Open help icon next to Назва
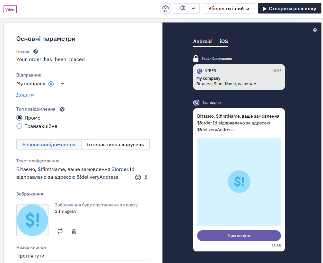The image size is (323, 263). [x=36, y=51]
